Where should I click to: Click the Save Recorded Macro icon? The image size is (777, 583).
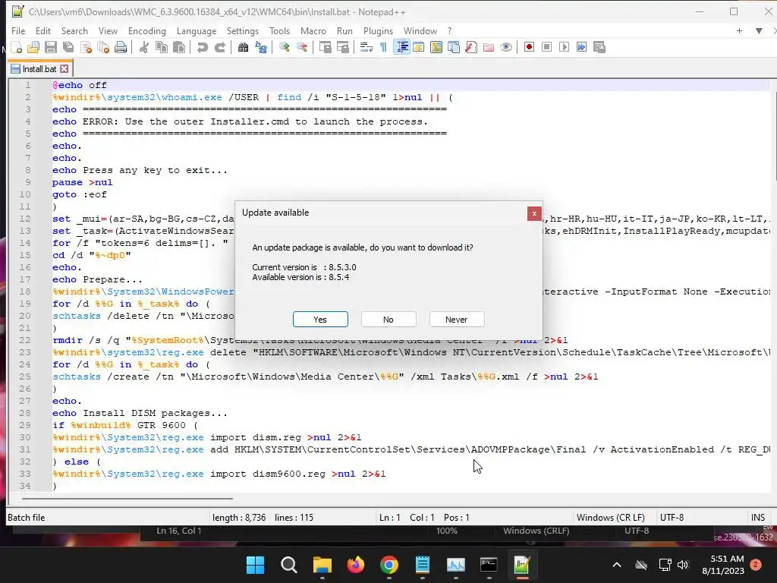[x=599, y=47]
